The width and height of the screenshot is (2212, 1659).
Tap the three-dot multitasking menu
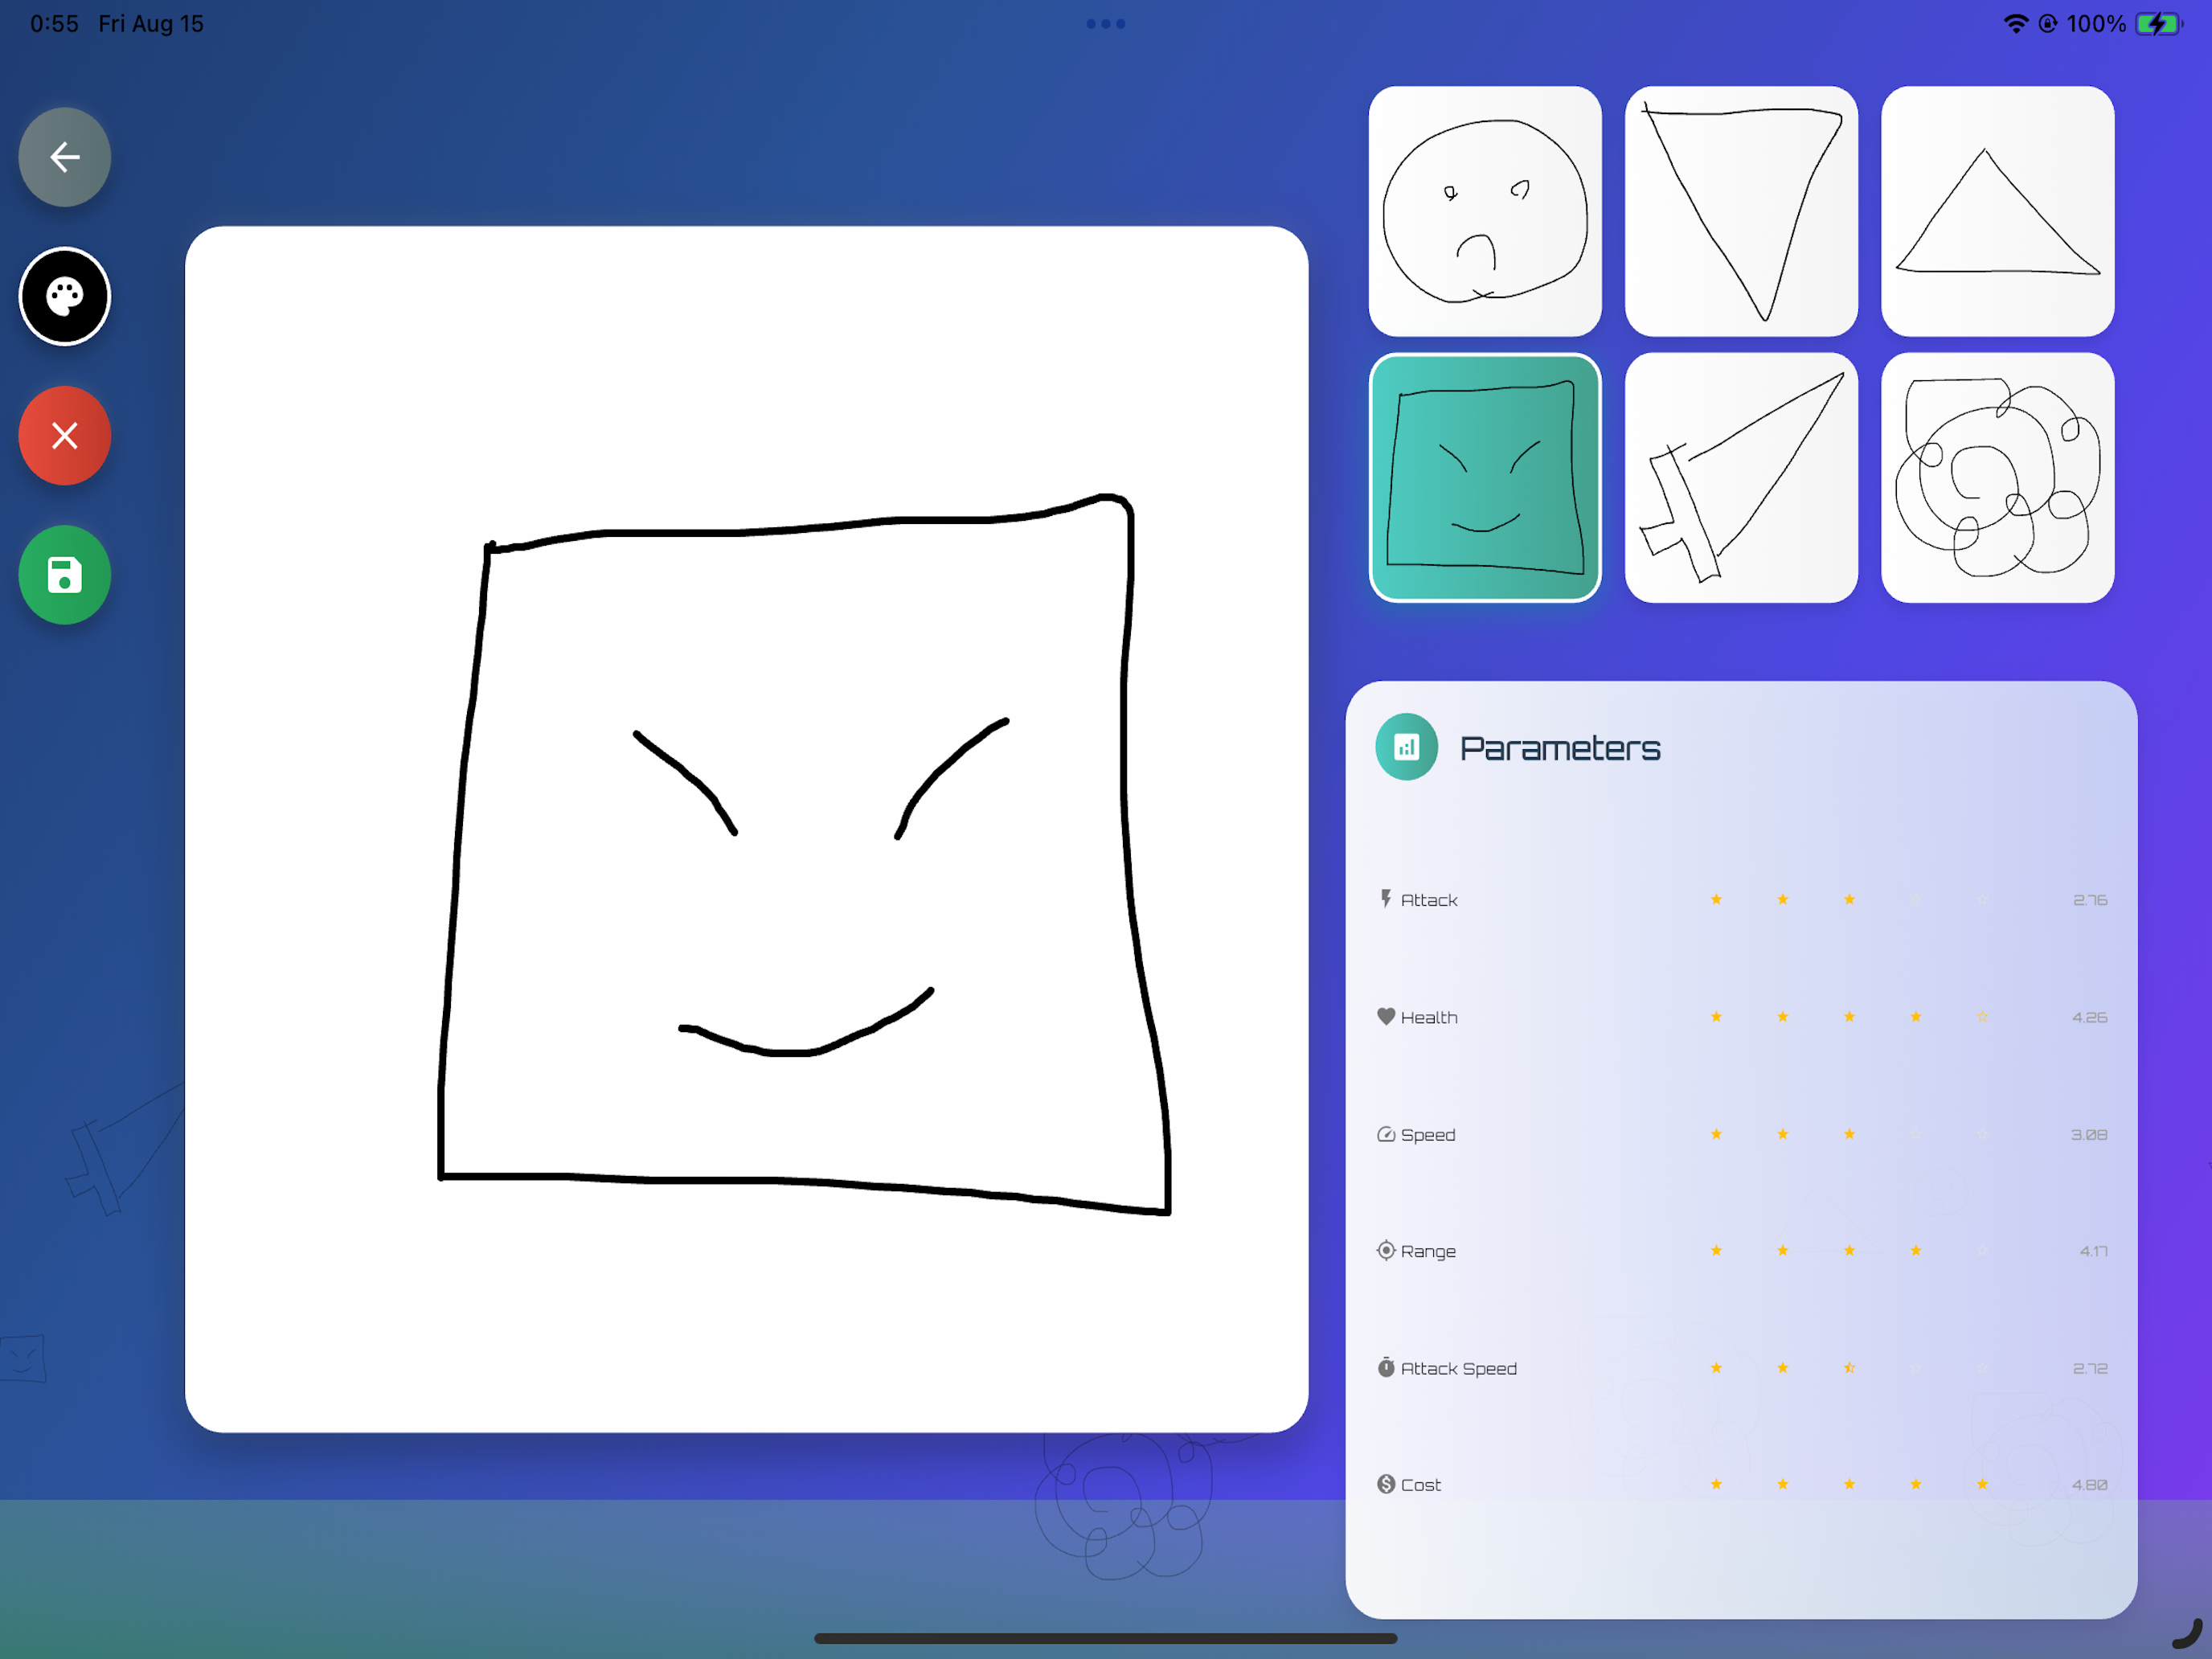(x=1106, y=24)
